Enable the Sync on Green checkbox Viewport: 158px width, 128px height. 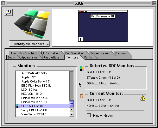[x=89, y=115]
